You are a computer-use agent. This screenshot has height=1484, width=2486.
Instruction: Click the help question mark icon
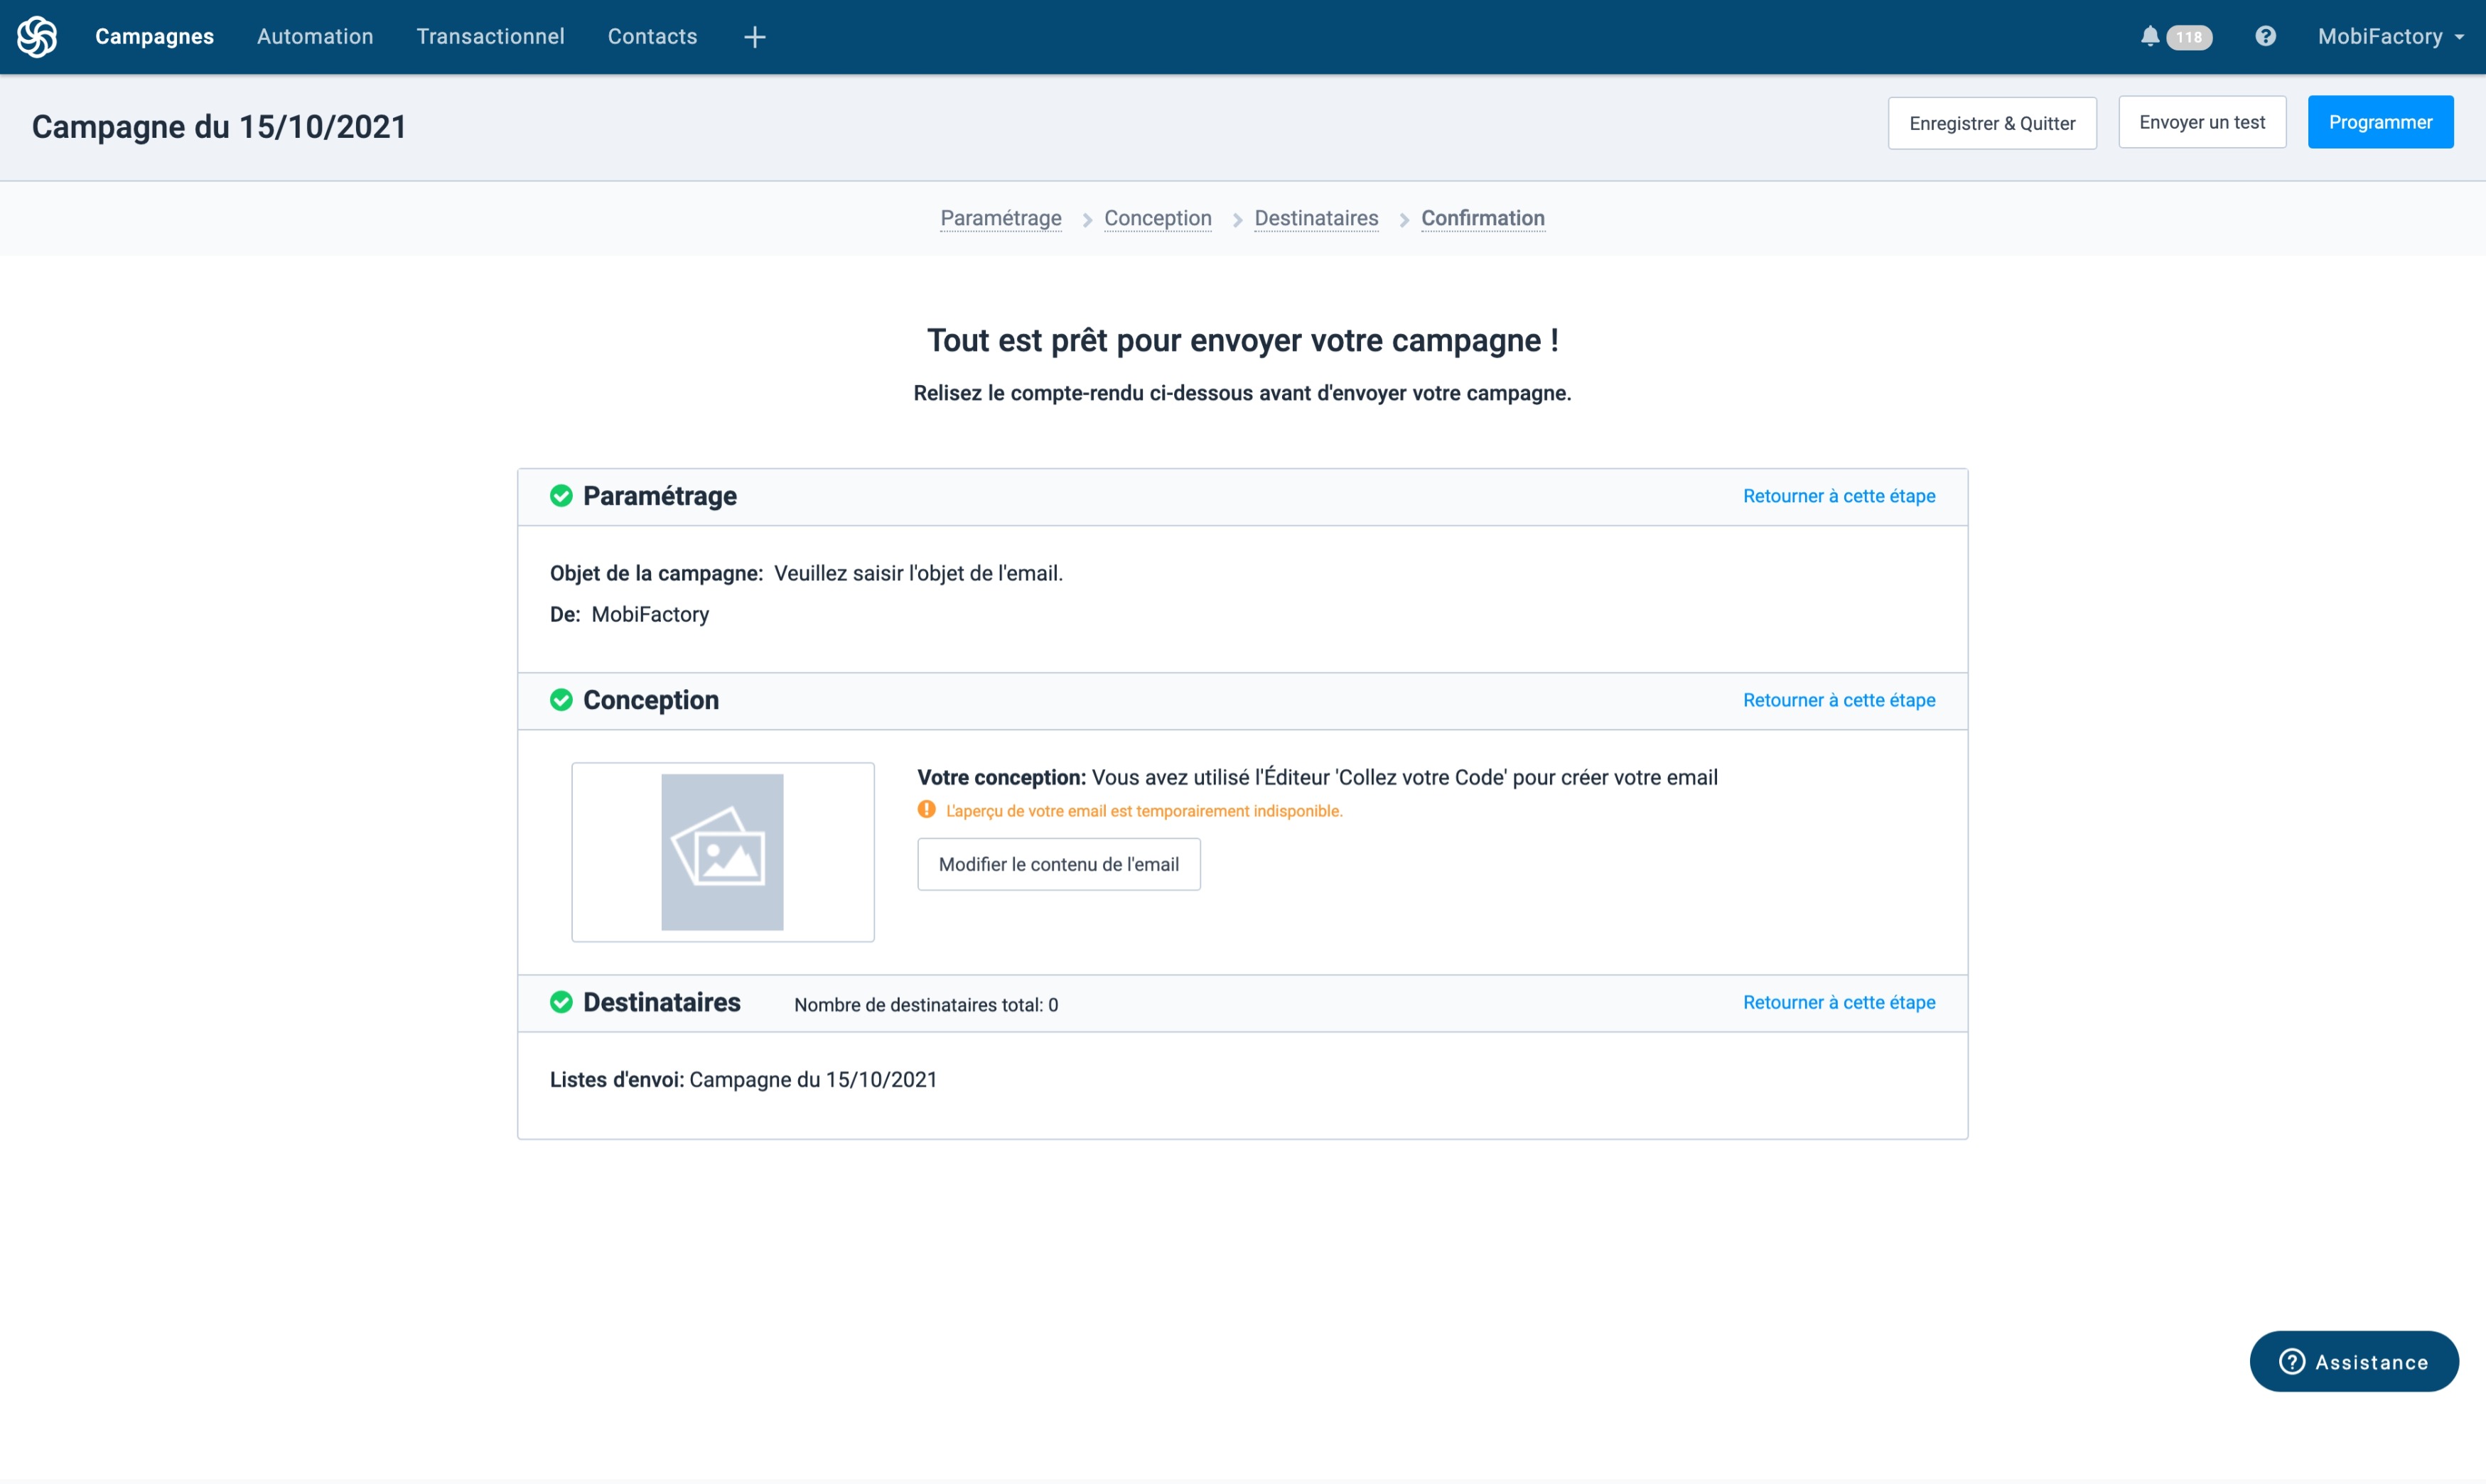pyautogui.click(x=2265, y=37)
